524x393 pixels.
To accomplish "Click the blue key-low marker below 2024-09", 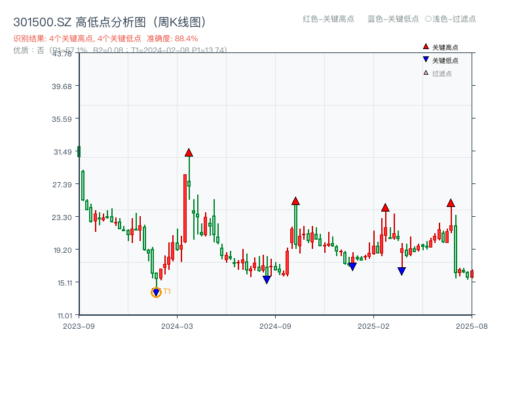I will tap(266, 279).
